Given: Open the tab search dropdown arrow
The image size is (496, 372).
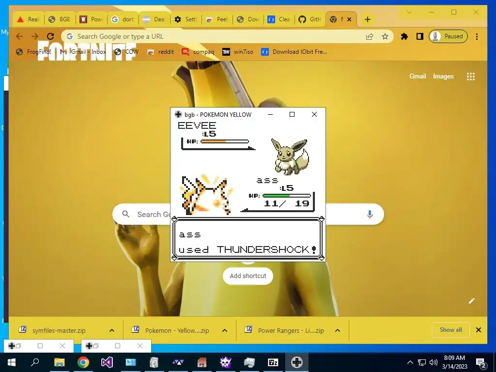Looking at the screenshot, I should [x=409, y=12].
